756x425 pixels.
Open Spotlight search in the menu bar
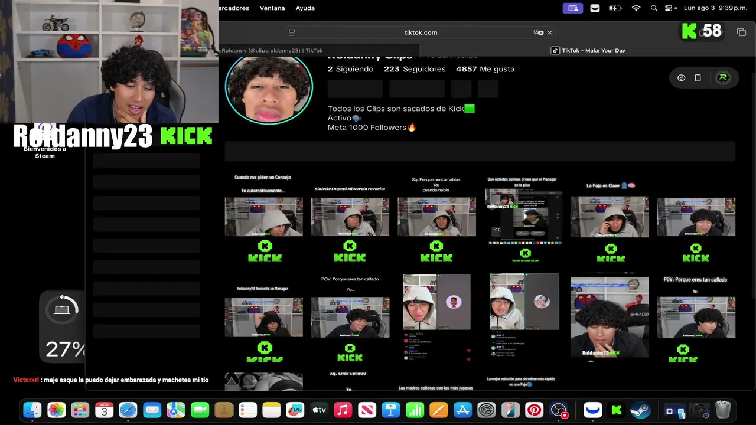[x=654, y=8]
